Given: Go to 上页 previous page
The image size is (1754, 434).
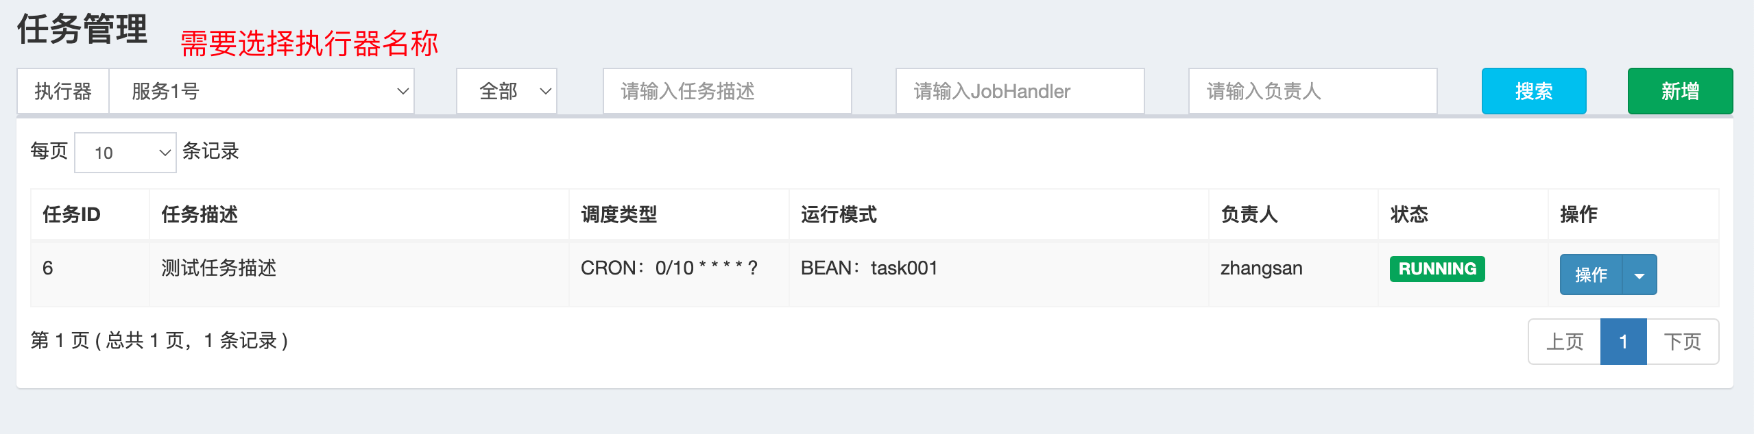Looking at the screenshot, I should [x=1565, y=342].
